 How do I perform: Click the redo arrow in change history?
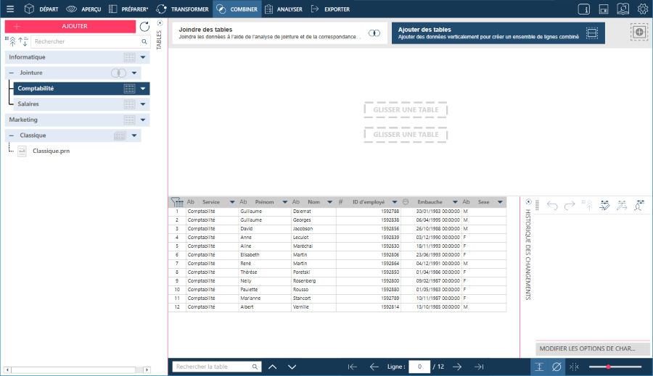[570, 205]
